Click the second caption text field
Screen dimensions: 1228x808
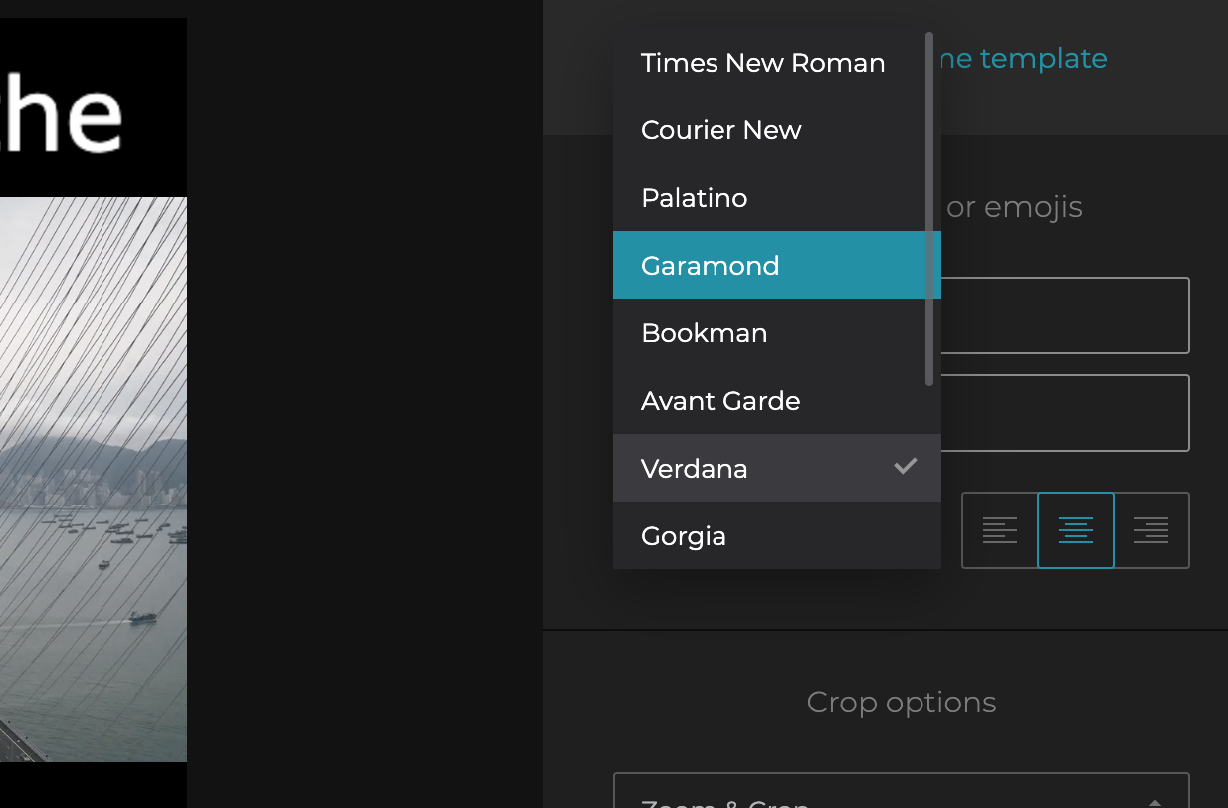[x=1065, y=413]
